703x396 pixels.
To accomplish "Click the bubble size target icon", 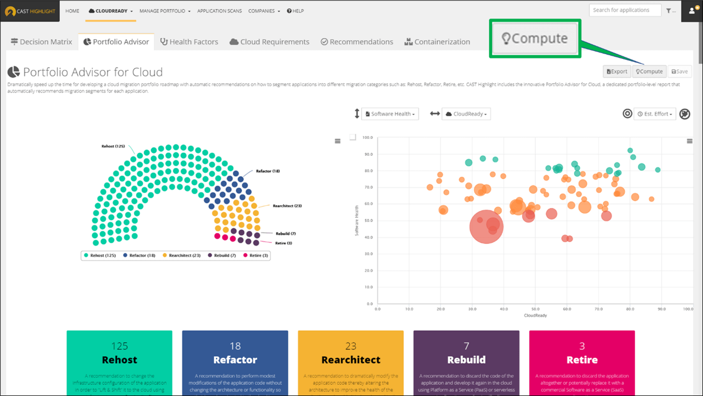I will click(627, 114).
